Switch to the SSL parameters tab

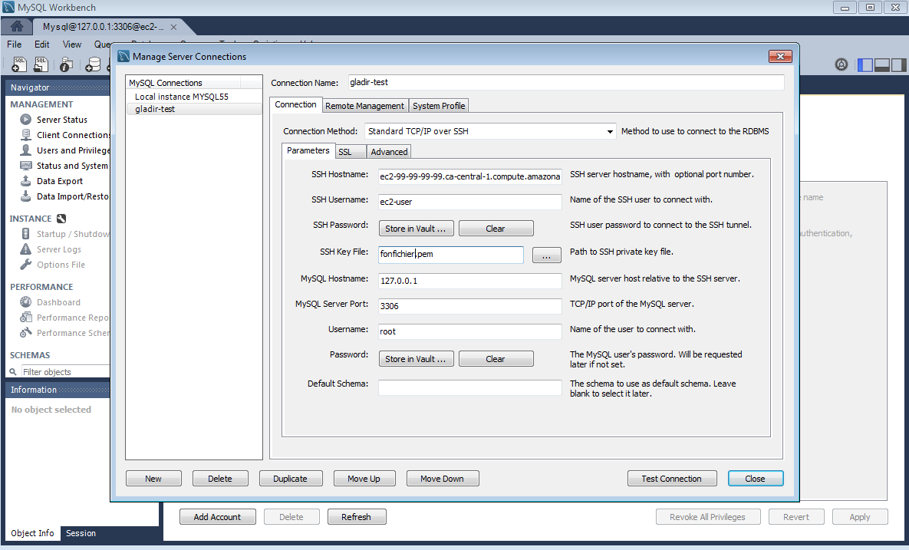[x=345, y=152]
